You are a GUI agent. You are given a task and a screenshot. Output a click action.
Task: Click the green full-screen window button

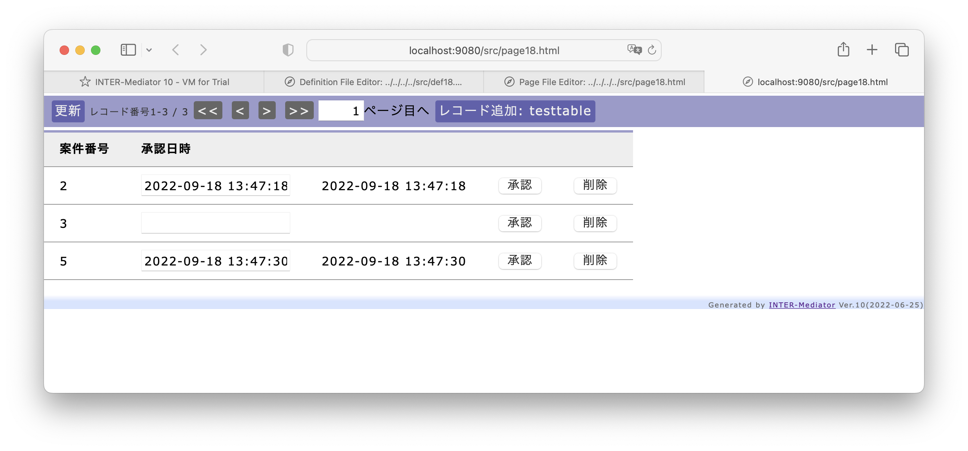pyautogui.click(x=96, y=50)
